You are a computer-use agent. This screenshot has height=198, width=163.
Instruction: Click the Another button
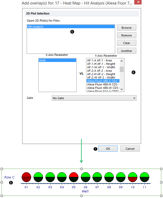click(x=126, y=51)
